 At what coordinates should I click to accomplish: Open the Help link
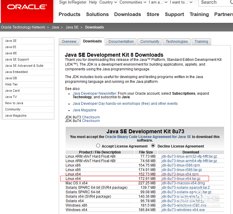point(93,2)
